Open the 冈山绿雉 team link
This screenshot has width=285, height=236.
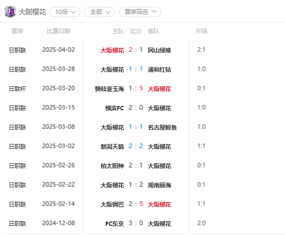160,50
